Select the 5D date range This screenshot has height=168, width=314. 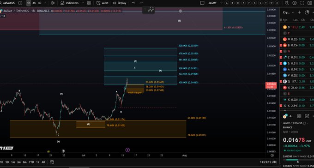click(x=7, y=162)
